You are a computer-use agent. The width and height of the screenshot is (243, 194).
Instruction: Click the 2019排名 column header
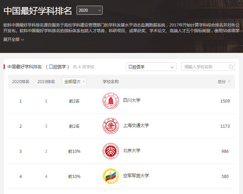[46, 81]
